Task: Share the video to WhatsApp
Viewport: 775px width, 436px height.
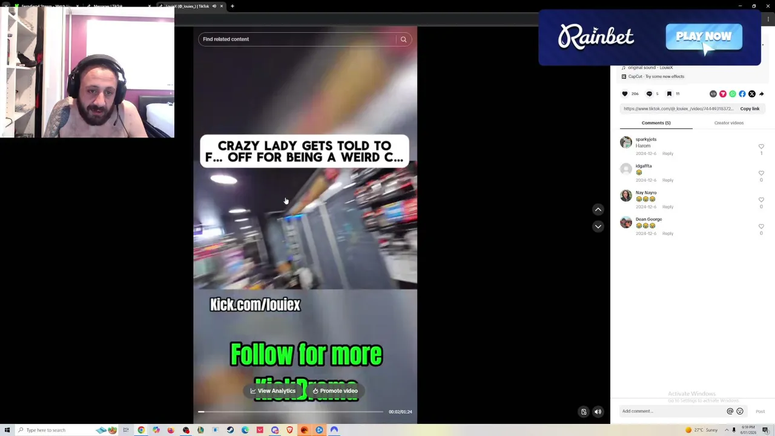Action: (733, 94)
